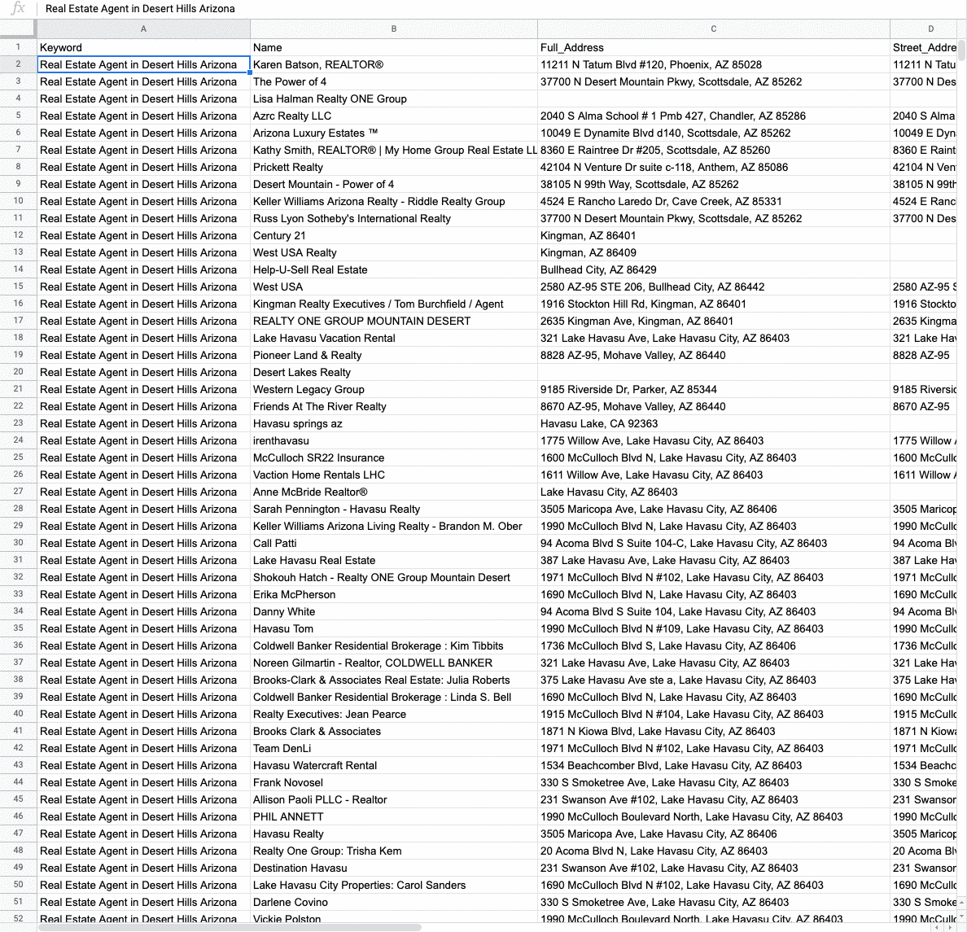This screenshot has width=967, height=932.
Task: Click the 'Destination Havasu' cell
Action: [394, 867]
